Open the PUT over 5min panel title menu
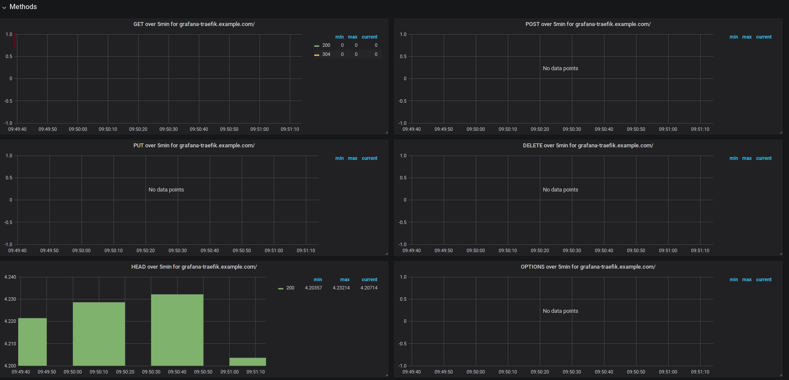Viewport: 789px width, 380px height. (194, 146)
